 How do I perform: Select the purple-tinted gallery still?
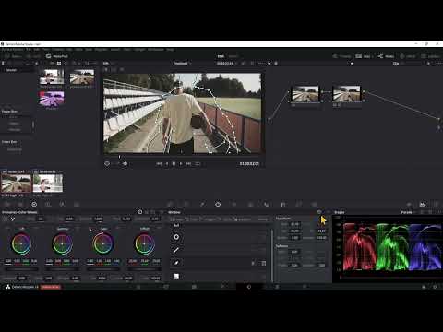(52, 99)
